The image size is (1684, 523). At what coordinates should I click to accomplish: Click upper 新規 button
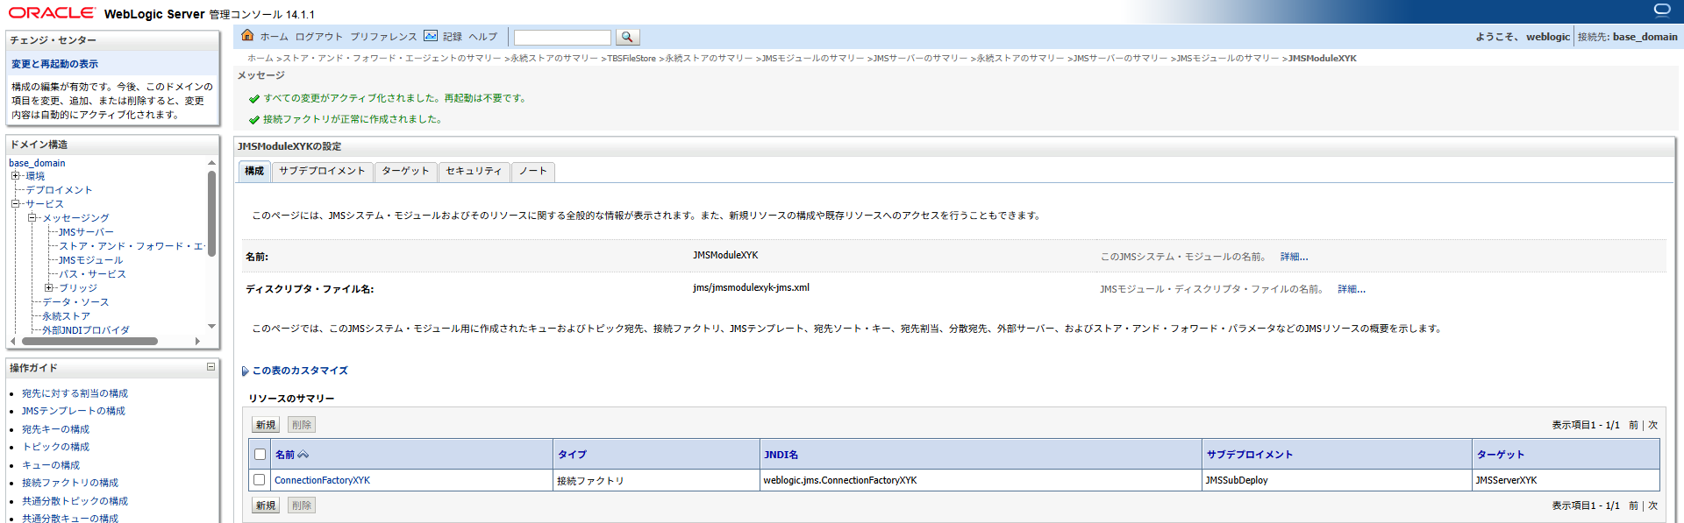point(266,425)
